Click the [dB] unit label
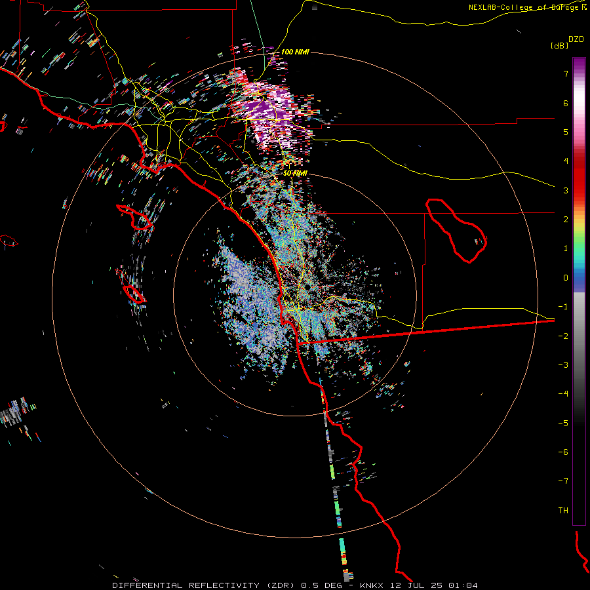 click(560, 45)
